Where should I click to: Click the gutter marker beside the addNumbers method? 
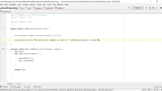(x=3, y=49)
